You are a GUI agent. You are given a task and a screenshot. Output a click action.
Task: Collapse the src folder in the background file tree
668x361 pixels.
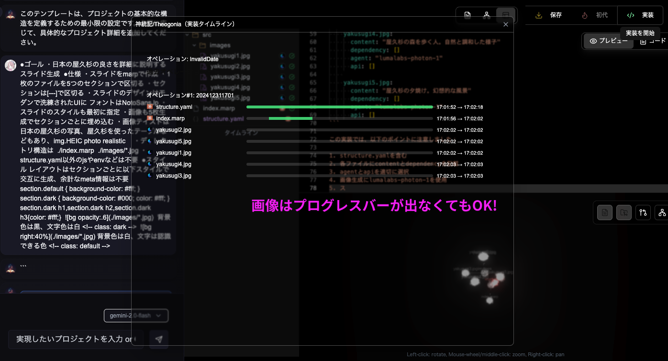pos(186,35)
